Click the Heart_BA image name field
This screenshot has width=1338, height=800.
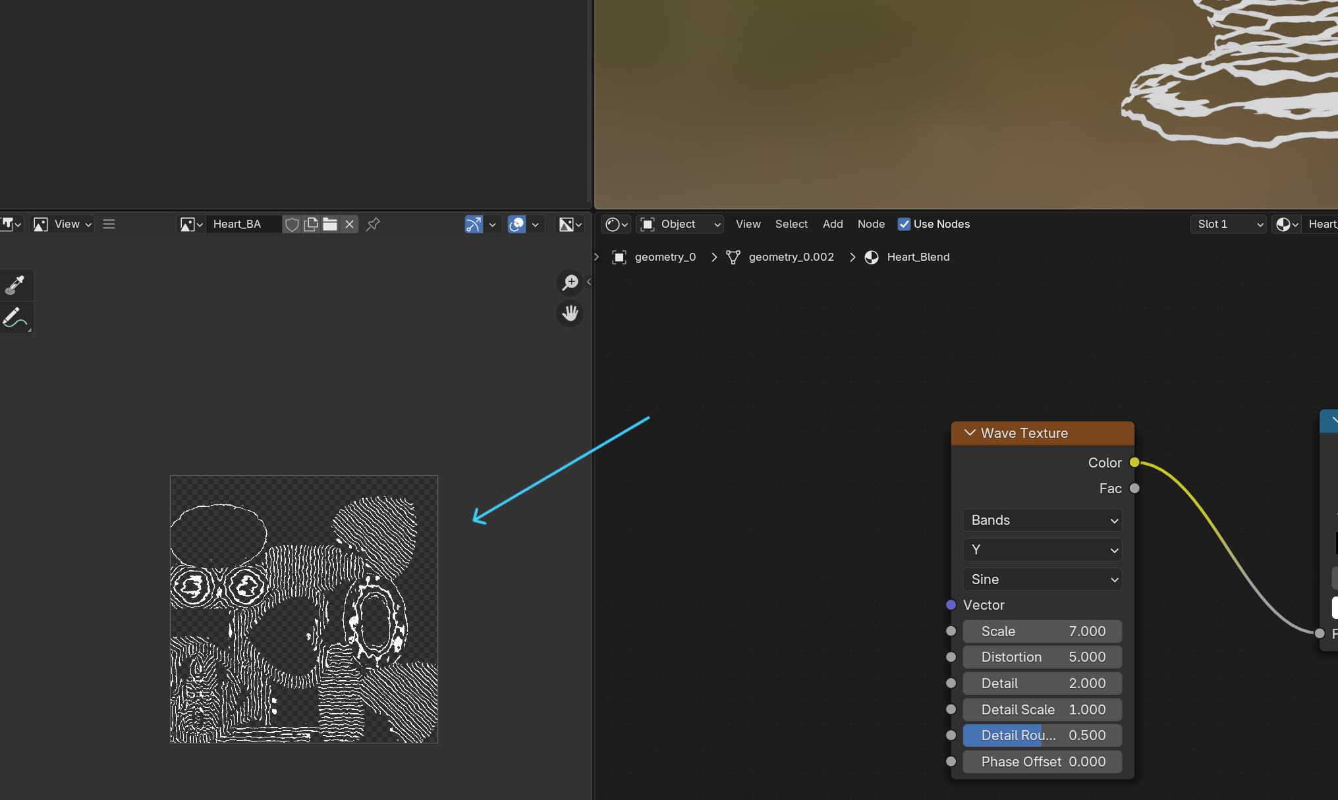[x=244, y=224]
